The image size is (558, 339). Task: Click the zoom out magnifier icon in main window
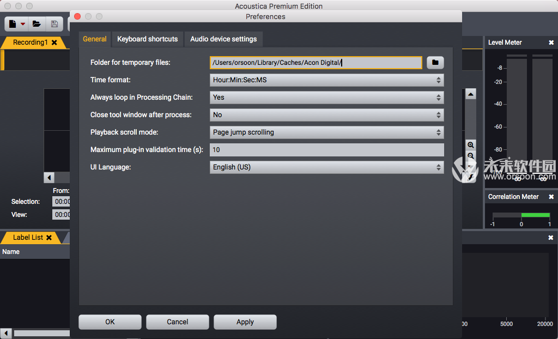(x=471, y=156)
